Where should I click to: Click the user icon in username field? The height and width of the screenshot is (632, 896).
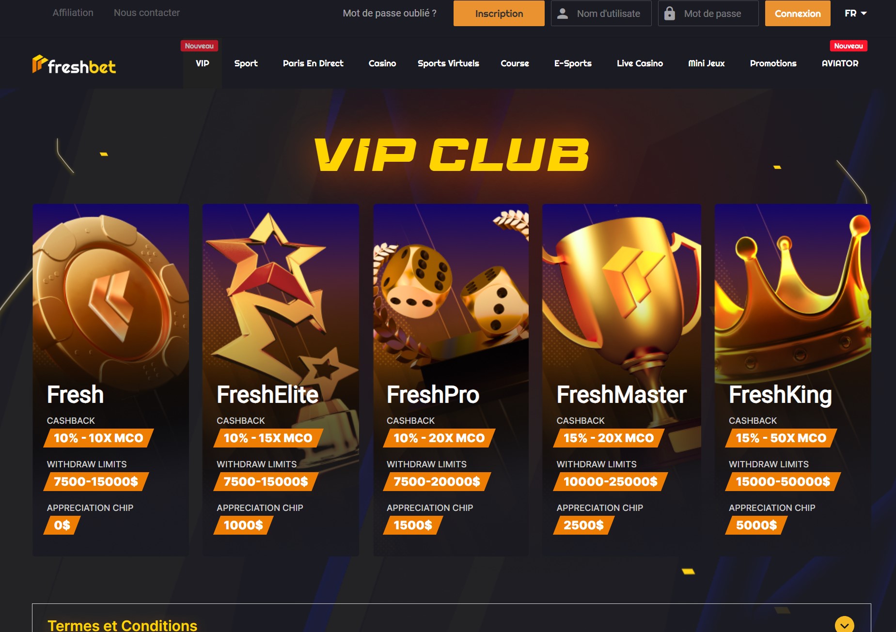click(563, 14)
